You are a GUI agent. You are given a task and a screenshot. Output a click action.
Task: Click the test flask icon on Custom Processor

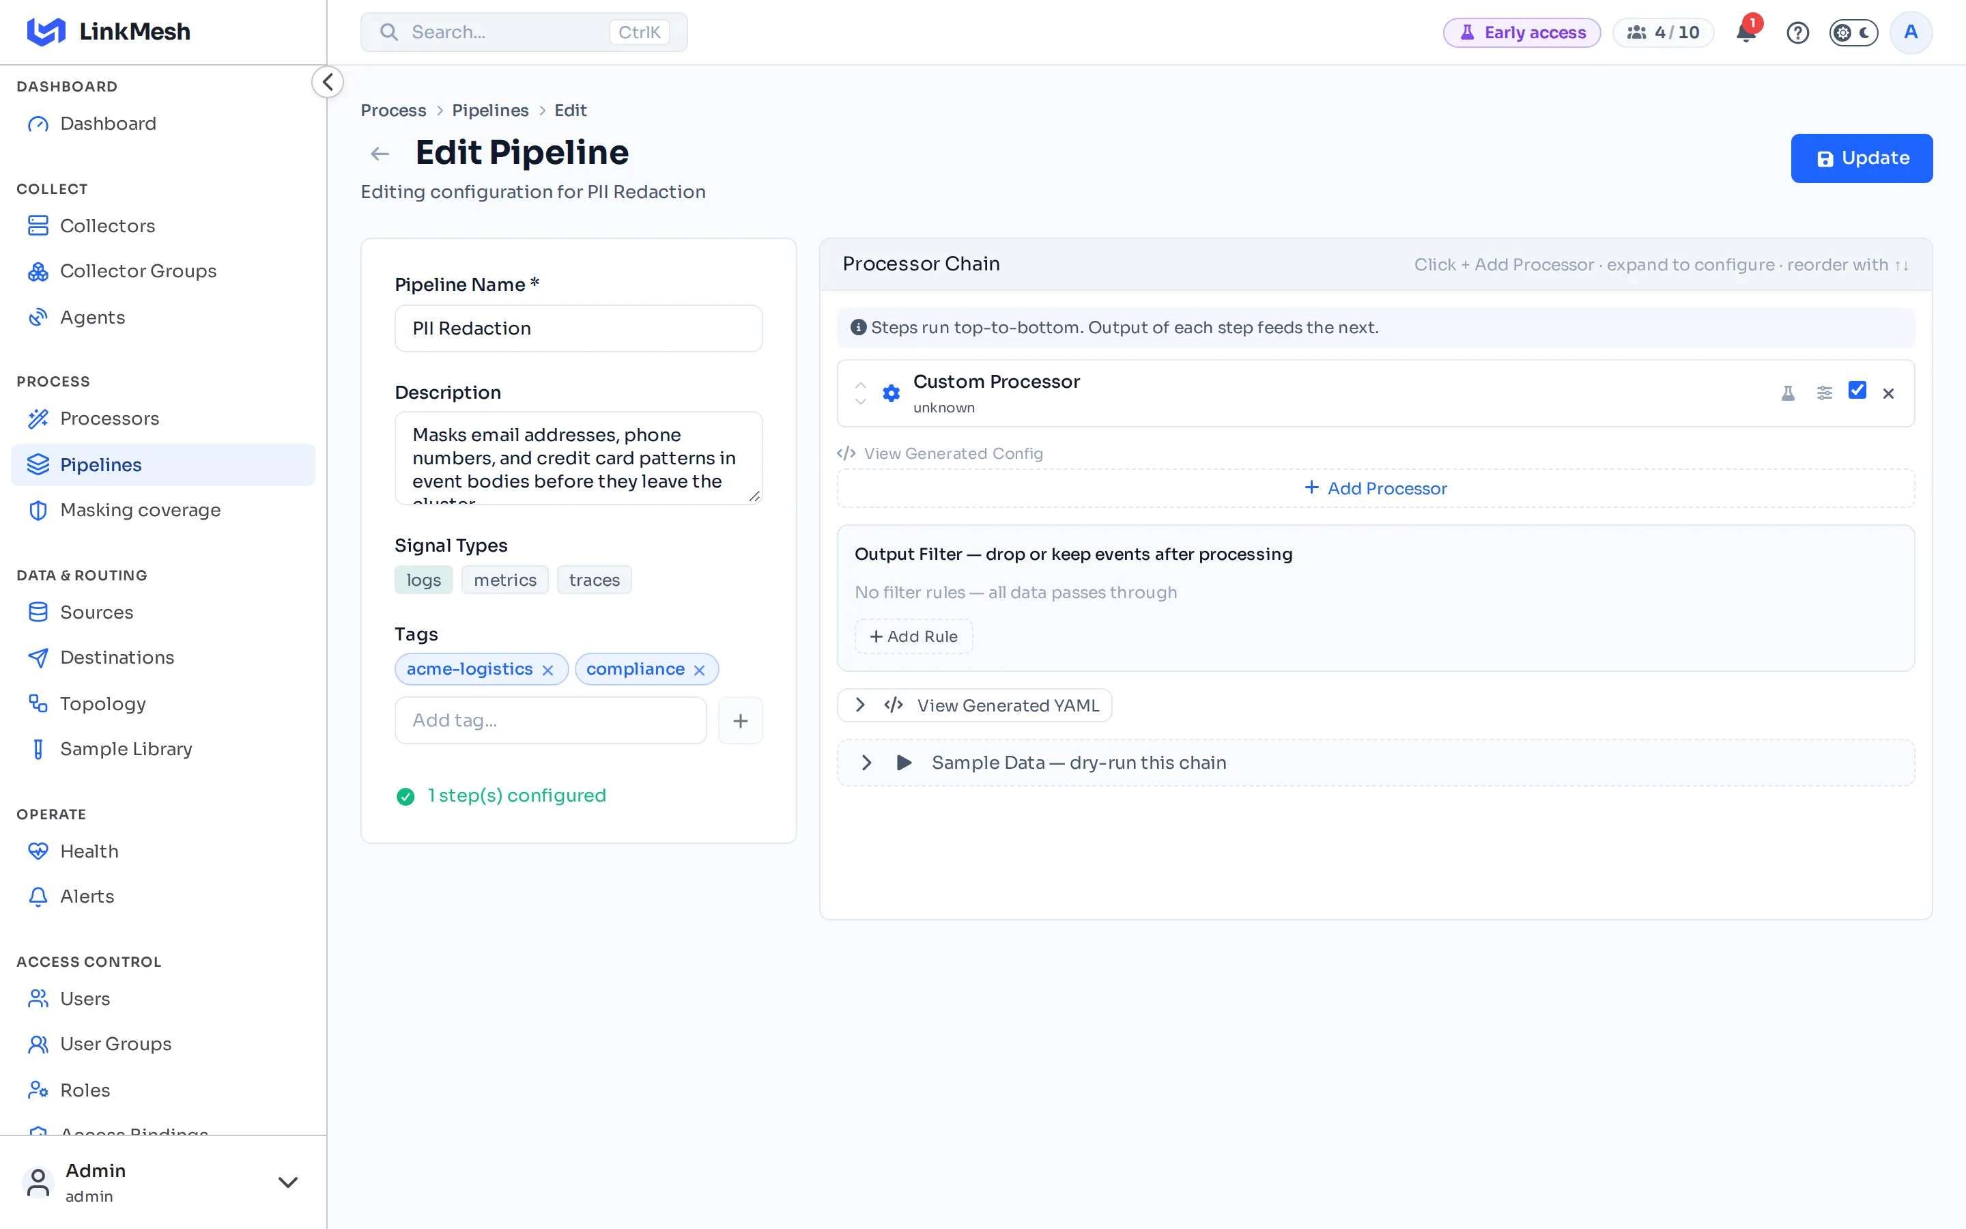pos(1788,393)
